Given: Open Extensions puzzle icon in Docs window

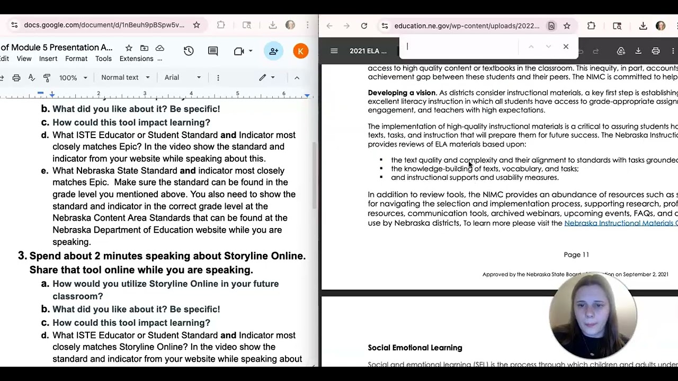Looking at the screenshot, I should (x=221, y=25).
